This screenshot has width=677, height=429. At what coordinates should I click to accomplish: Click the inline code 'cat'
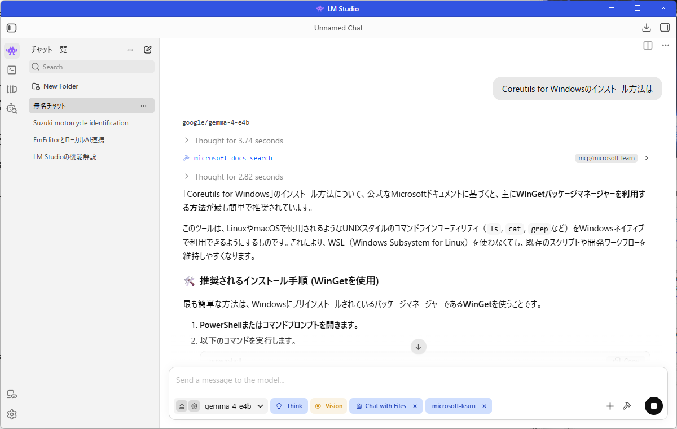[x=515, y=229]
